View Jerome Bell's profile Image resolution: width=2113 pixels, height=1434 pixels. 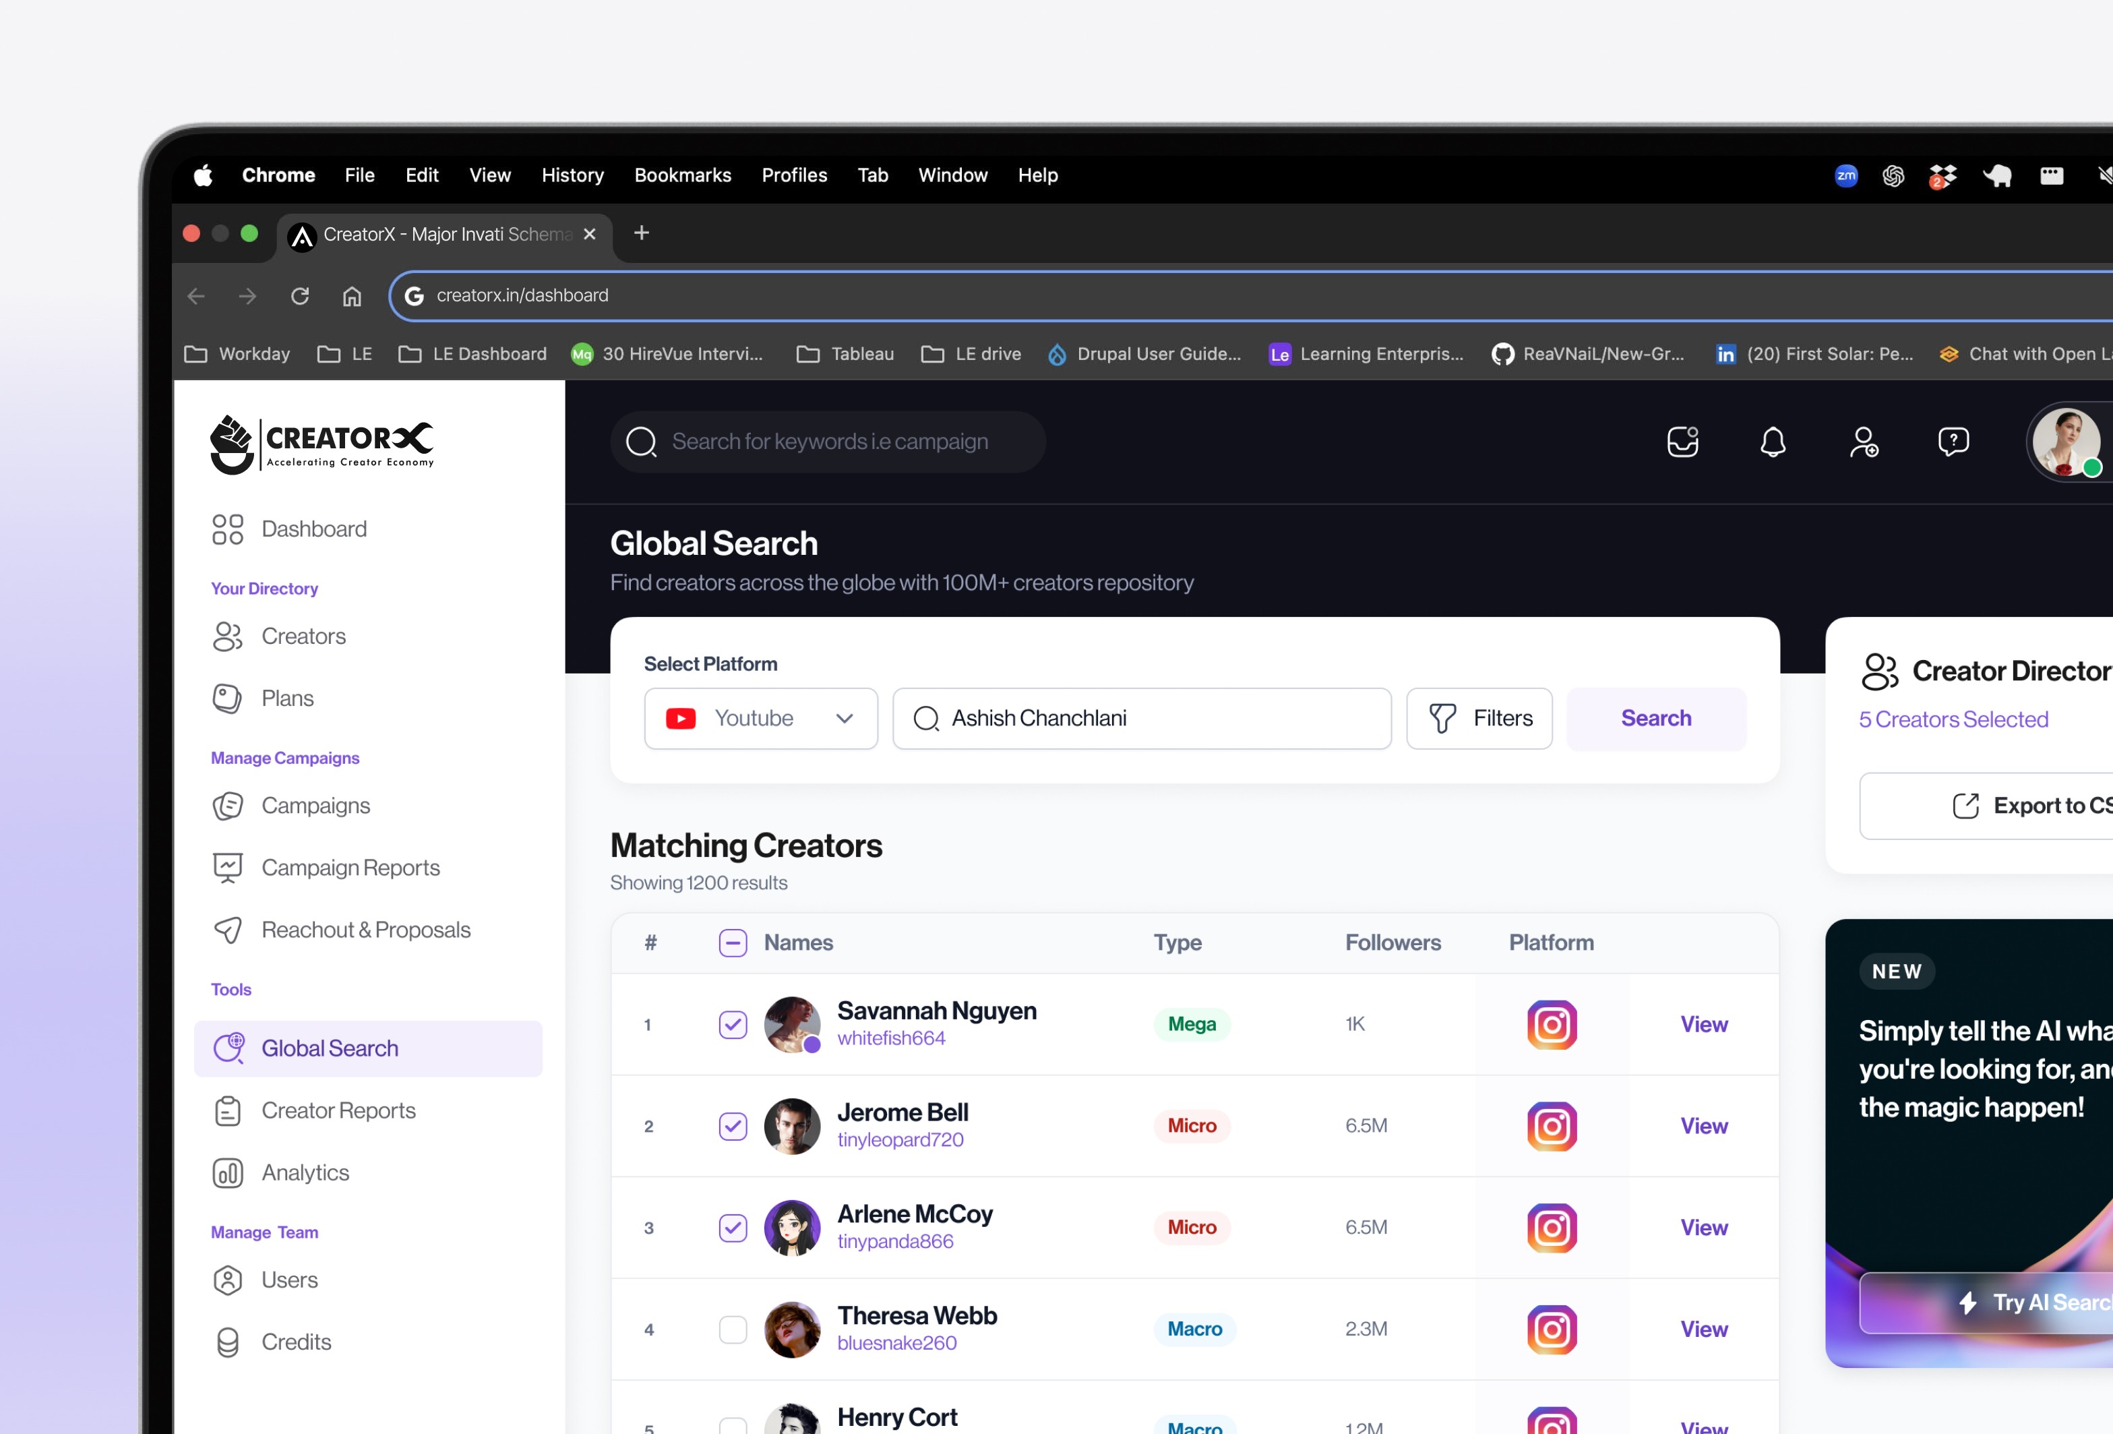point(1704,1127)
